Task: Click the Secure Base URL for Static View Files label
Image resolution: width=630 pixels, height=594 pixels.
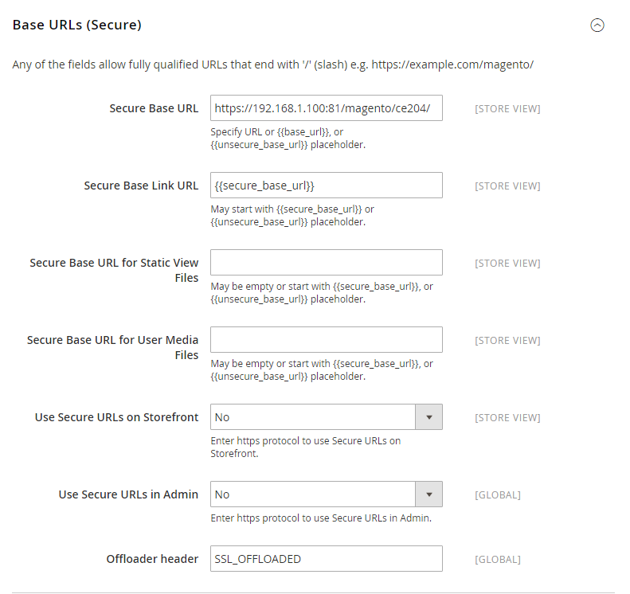Action: point(114,270)
